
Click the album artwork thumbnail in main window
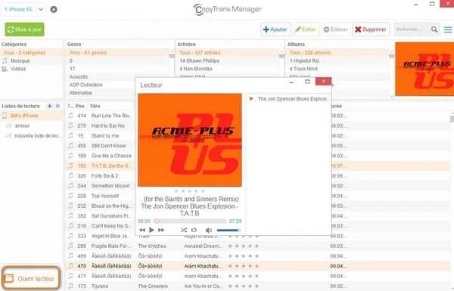point(424,69)
